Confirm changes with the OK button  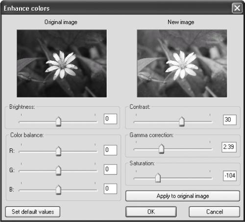151,212
